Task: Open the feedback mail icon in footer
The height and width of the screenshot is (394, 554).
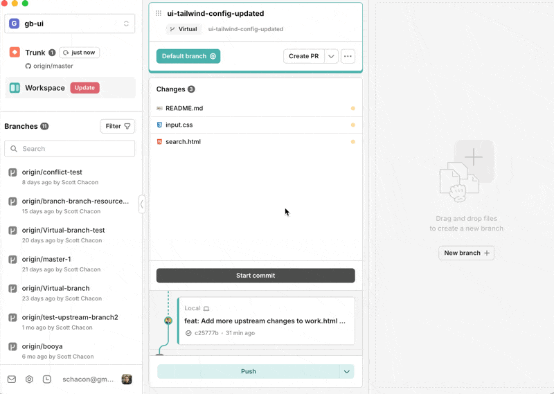Action: [12, 379]
